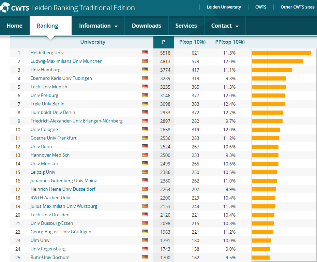Click the orange bar for Heidelberg Univ
Image resolution: width=317 pixels, height=262 pixels.
point(281,53)
